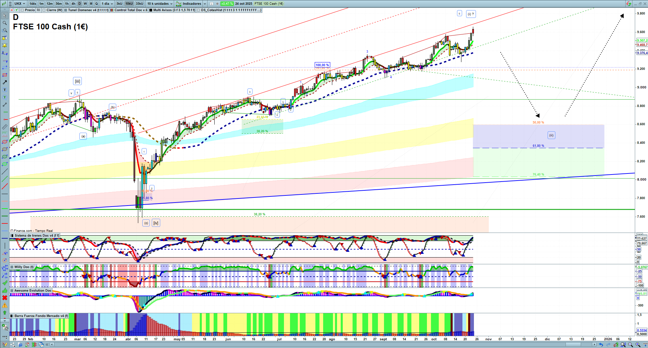Switch to the 4h timeframe
This screenshot has height=348, width=648.
point(73,4)
